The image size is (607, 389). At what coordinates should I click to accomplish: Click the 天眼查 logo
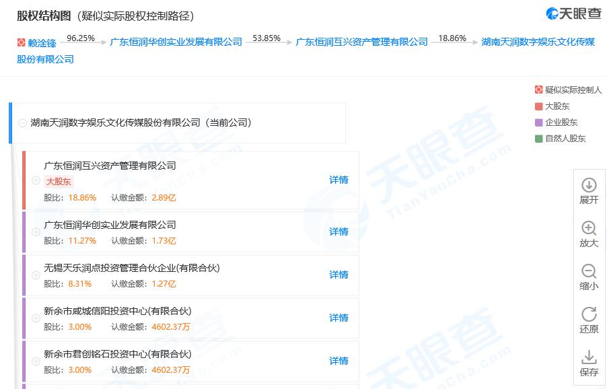[573, 13]
